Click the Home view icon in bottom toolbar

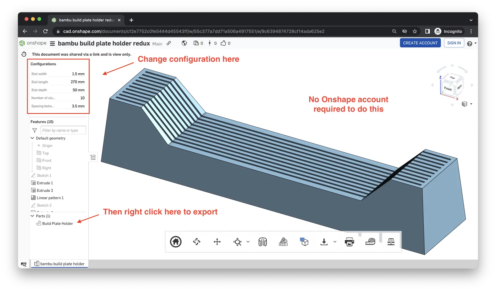(176, 242)
